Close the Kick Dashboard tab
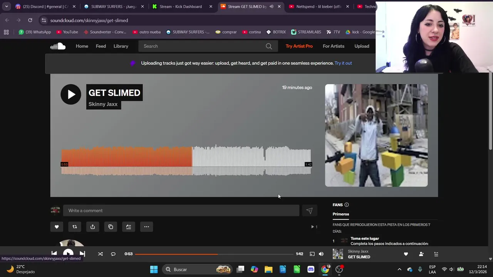Image resolution: width=493 pixels, height=277 pixels. pyautogui.click(x=211, y=7)
